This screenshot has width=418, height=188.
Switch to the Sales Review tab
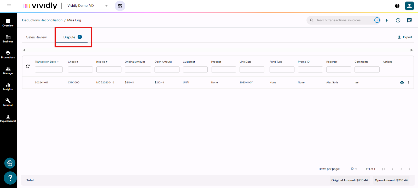36,37
